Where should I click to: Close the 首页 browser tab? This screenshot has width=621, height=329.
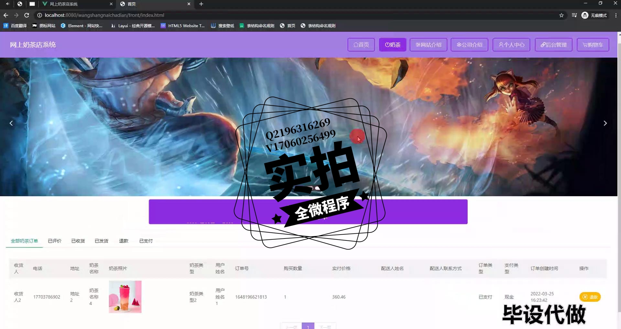coord(189,4)
